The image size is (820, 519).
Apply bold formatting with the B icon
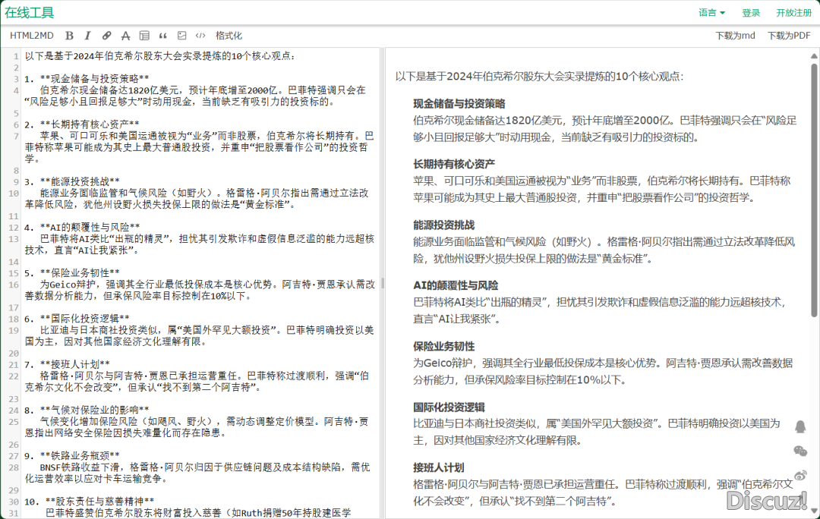(x=69, y=36)
